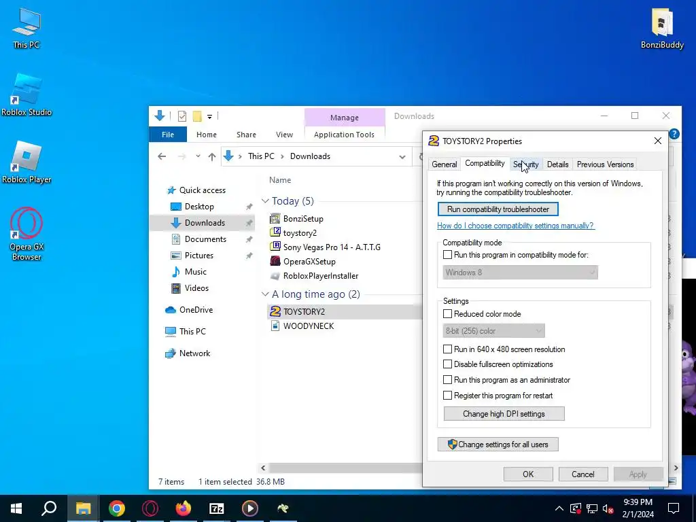Open This PC desktop icon
This screenshot has height=522, width=696.
pyautogui.click(x=27, y=29)
